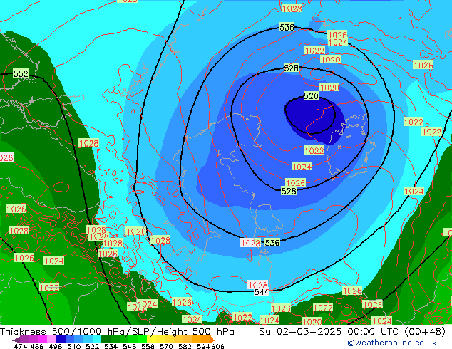The width and height of the screenshot is (452, 349).
Task: Click the 606 value on the legend scale
Action: tap(217, 346)
